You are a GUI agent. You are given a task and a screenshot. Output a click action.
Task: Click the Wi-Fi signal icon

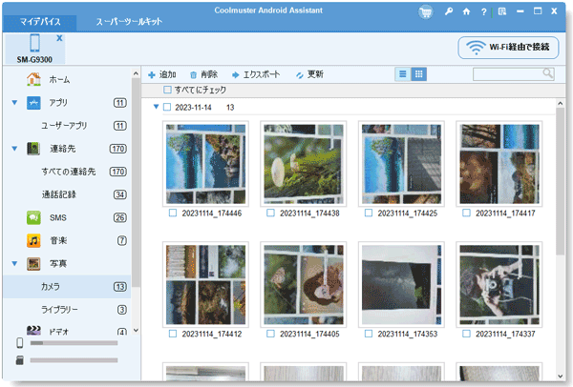pos(476,48)
